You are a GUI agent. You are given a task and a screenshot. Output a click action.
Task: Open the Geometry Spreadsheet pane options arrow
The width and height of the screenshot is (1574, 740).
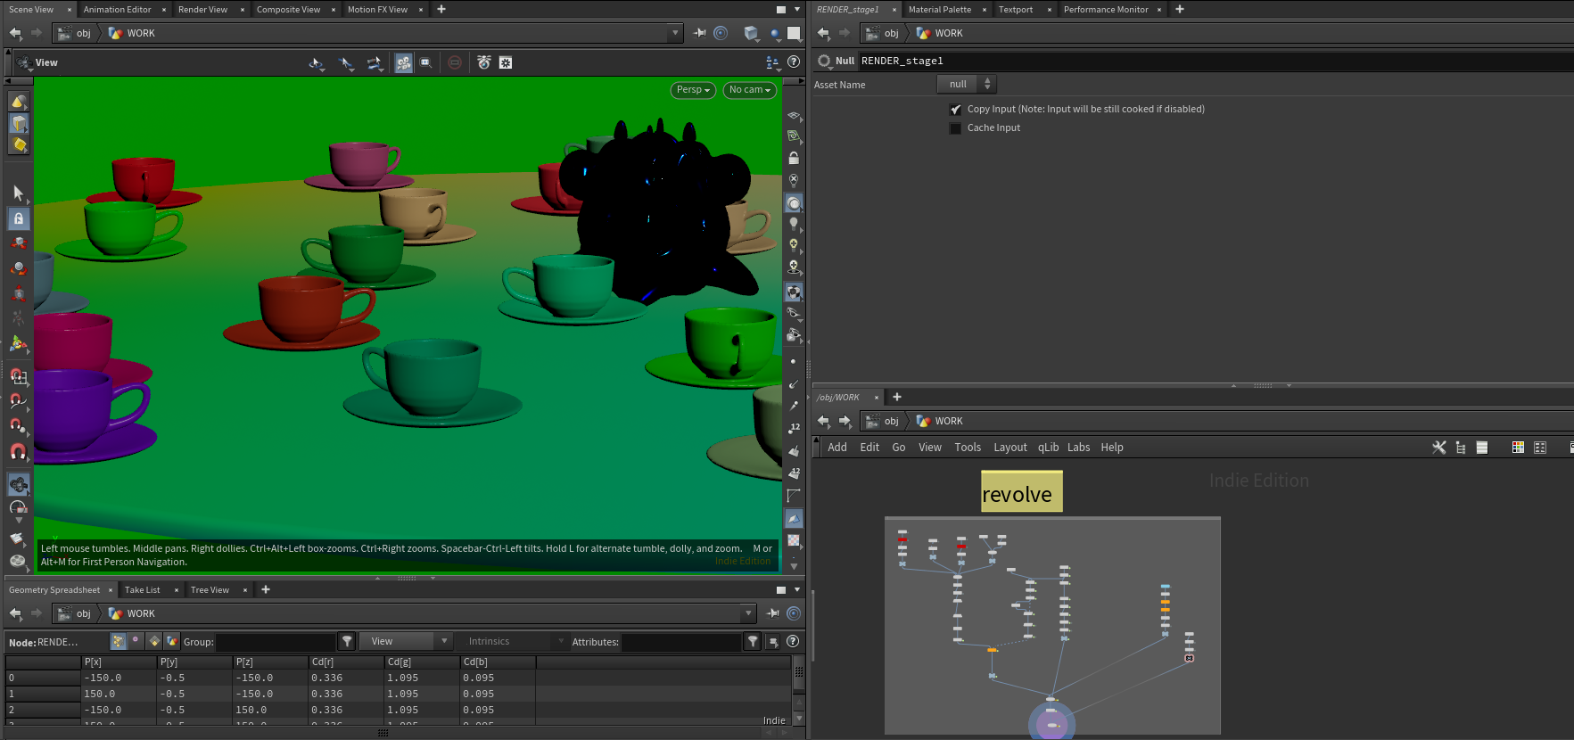tap(797, 590)
